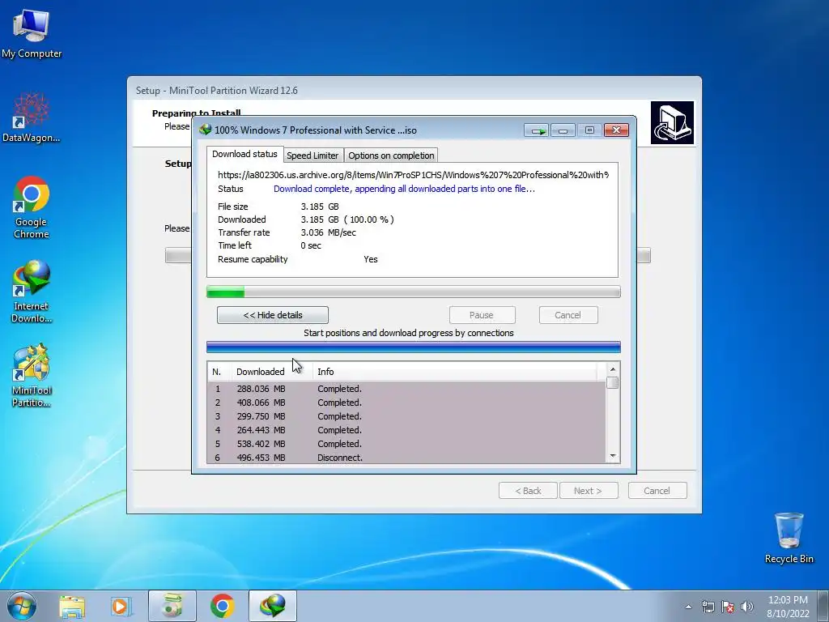Click the Pause button
Image resolution: width=829 pixels, height=622 pixels.
coord(482,315)
